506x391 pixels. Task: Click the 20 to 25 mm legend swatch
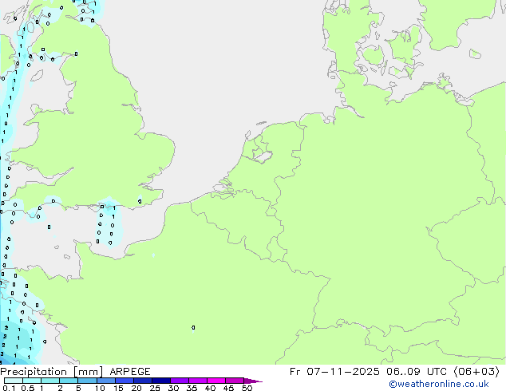[142, 381]
